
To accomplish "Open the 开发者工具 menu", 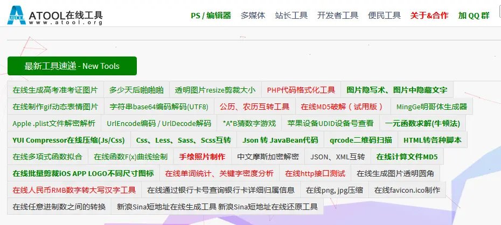I will [338, 15].
